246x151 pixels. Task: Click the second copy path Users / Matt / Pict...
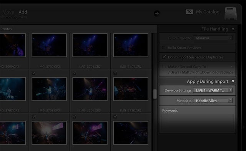201,72
